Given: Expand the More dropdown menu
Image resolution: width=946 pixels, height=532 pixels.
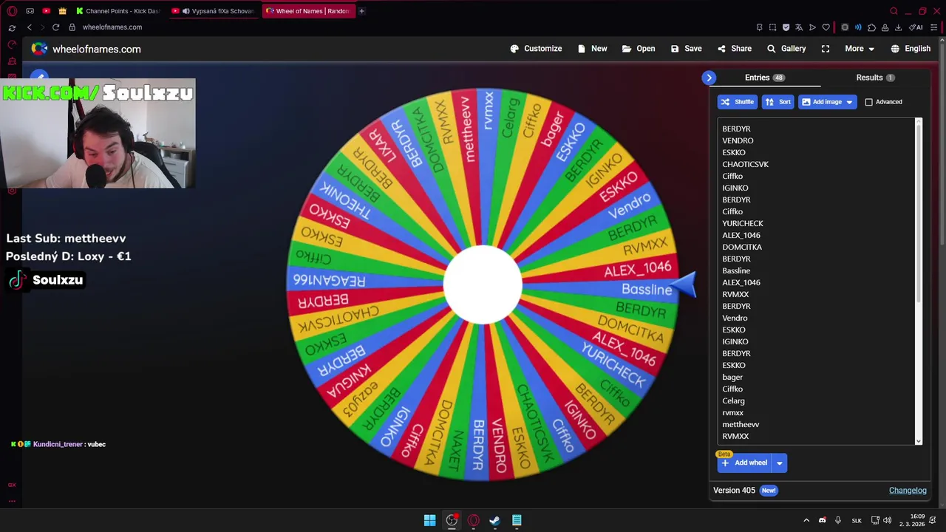Looking at the screenshot, I should tap(860, 49).
